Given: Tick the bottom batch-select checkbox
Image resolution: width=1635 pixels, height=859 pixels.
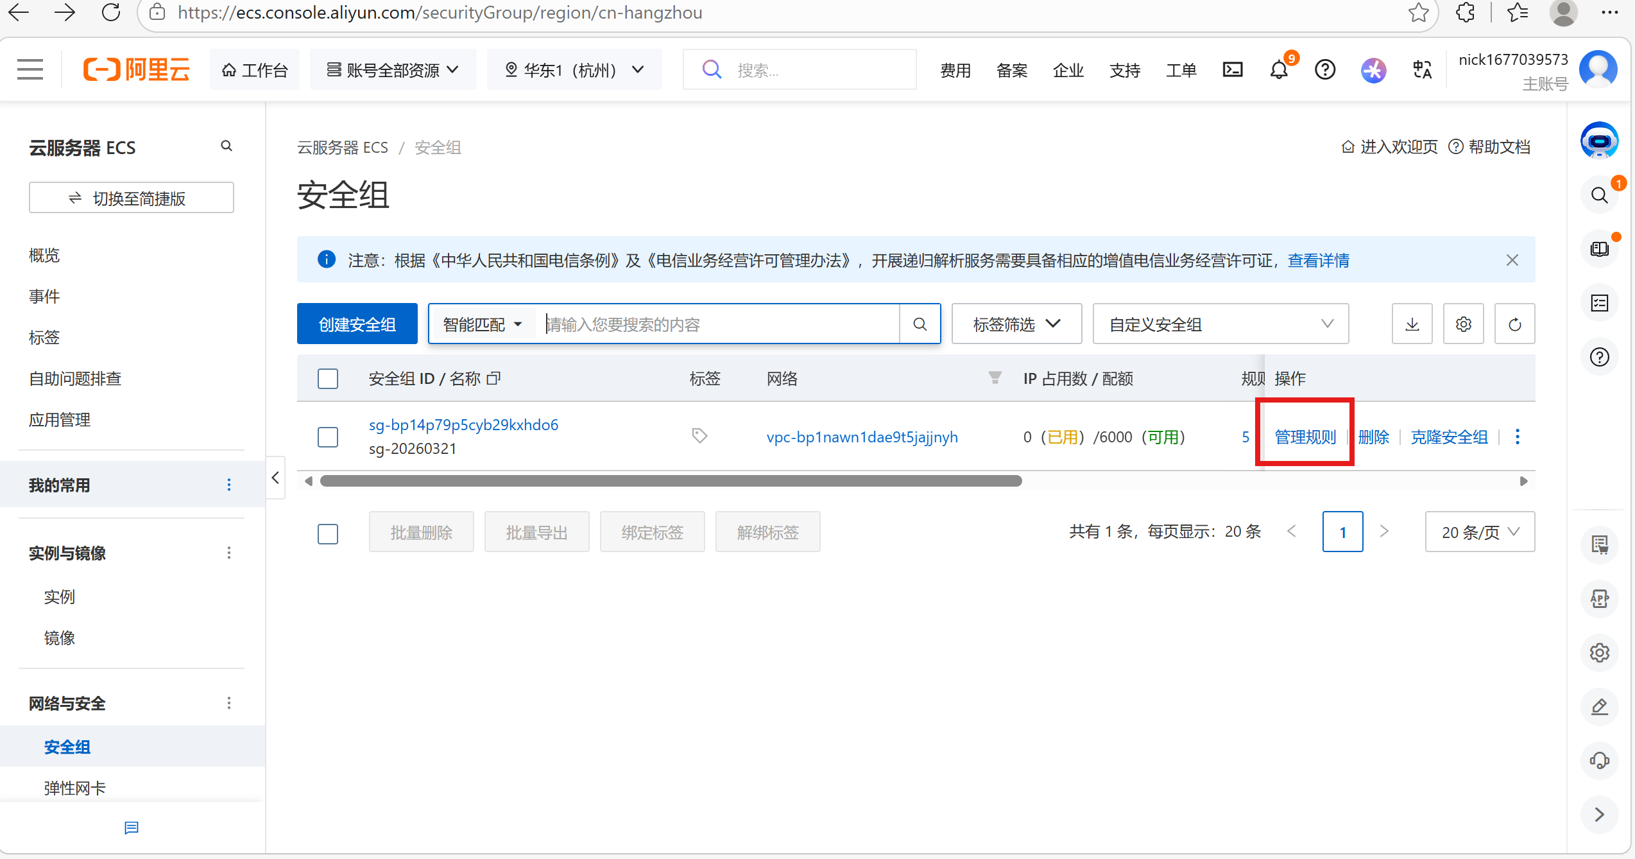Looking at the screenshot, I should [328, 533].
